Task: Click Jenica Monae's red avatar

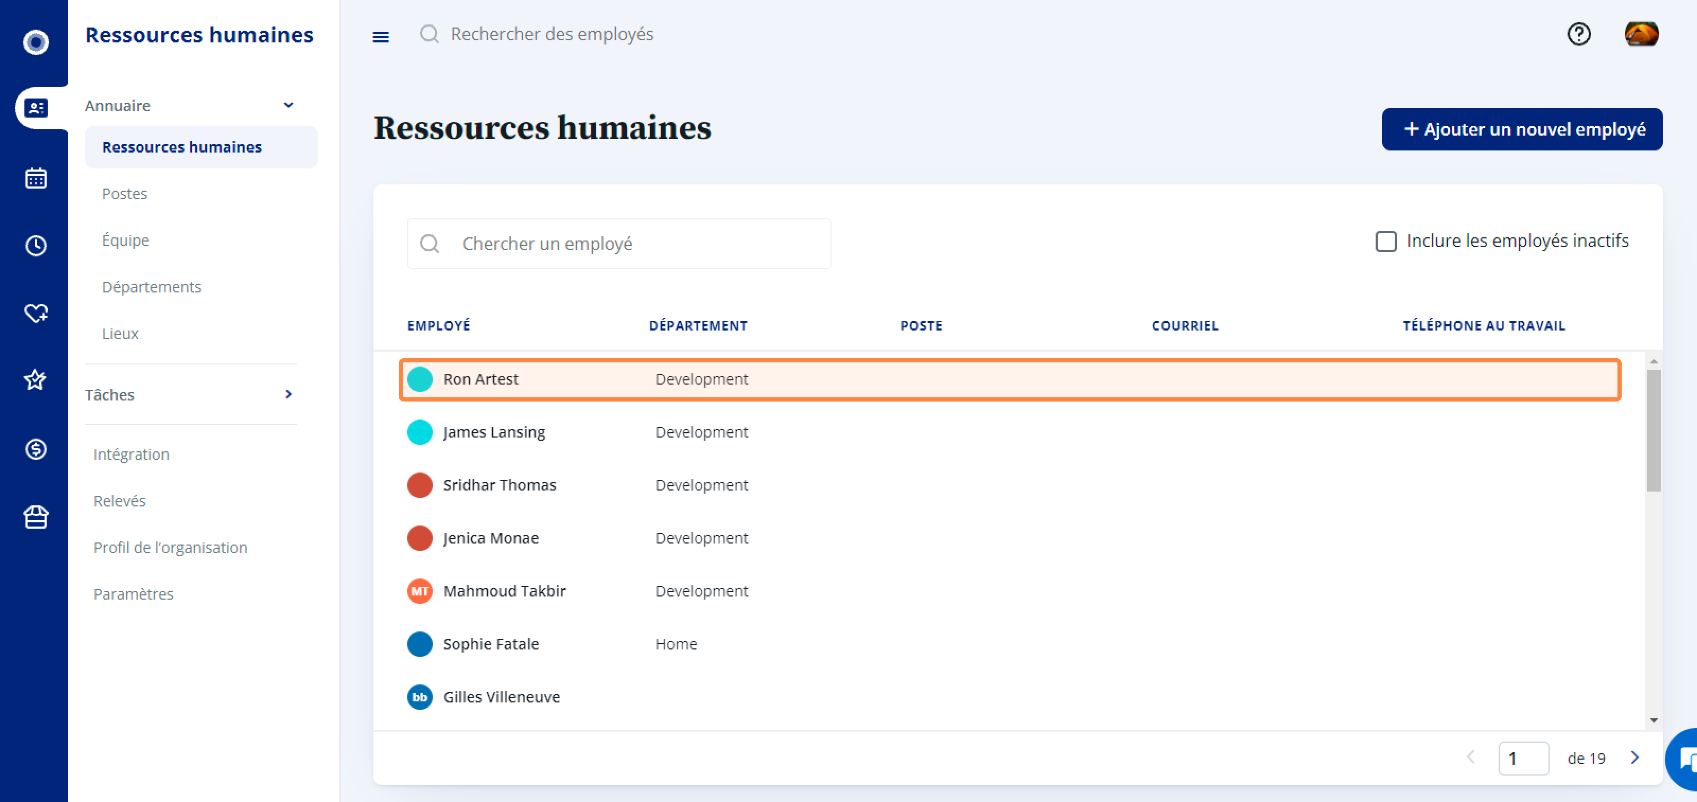Action: 419,538
